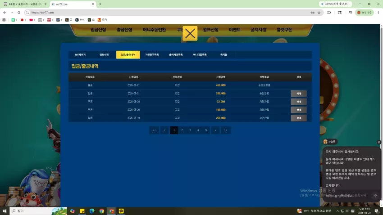383x215 pixels.
Task: Switch to the 정보수정 tab
Action: pyautogui.click(x=104, y=55)
